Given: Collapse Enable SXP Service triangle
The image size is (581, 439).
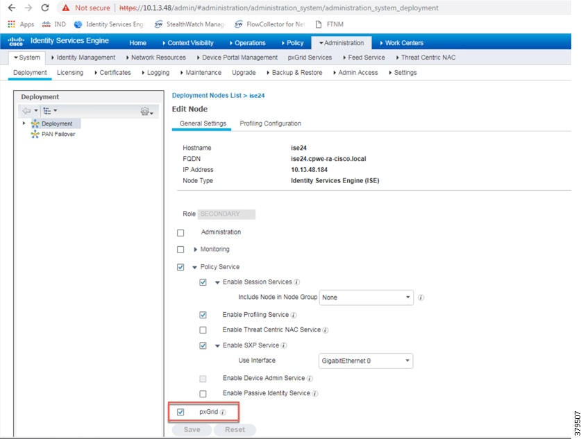Looking at the screenshot, I should tap(217, 346).
